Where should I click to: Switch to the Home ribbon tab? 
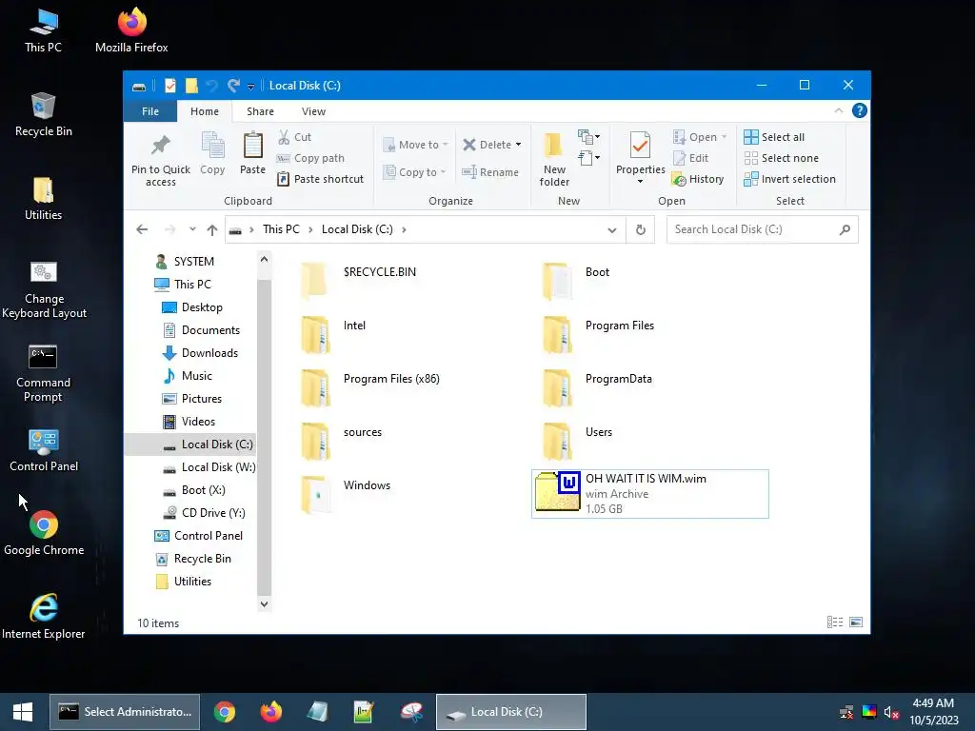(x=205, y=111)
